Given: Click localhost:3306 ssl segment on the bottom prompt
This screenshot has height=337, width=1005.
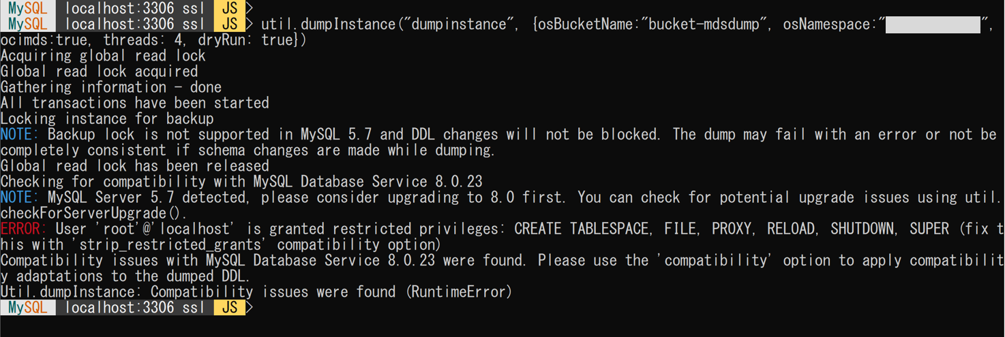Looking at the screenshot, I should click(x=134, y=308).
